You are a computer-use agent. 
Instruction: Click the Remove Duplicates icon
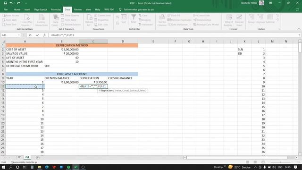169,20
